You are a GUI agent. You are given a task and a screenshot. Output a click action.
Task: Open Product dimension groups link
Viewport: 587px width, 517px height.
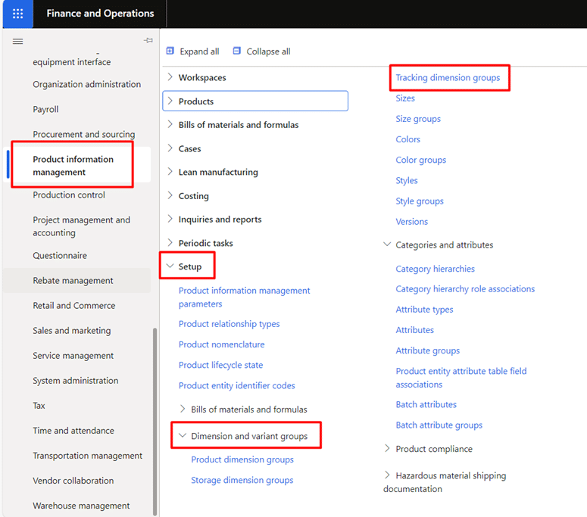pyautogui.click(x=242, y=459)
